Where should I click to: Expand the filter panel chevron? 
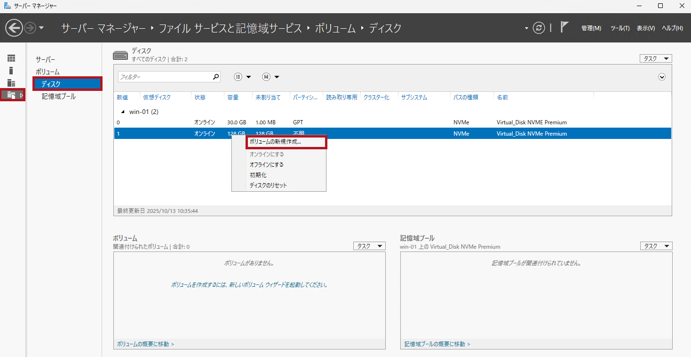tap(662, 77)
